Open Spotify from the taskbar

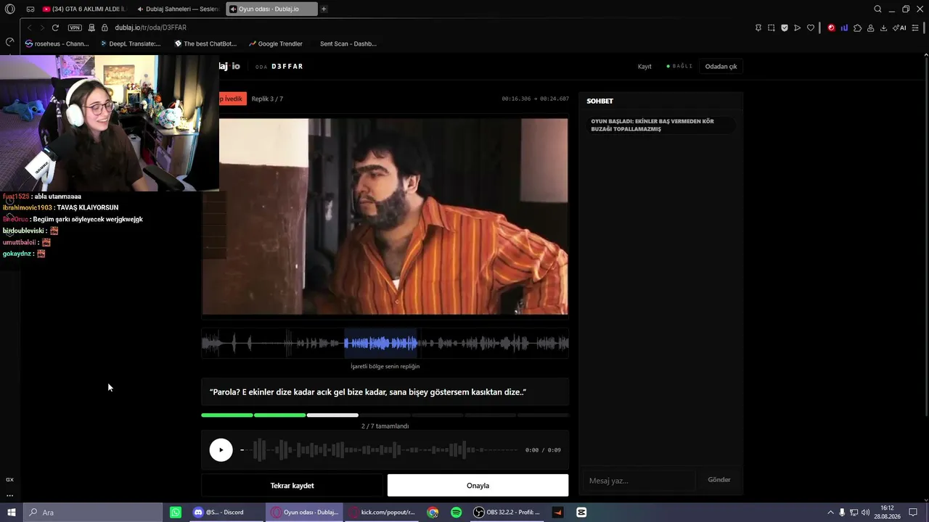pyautogui.click(x=456, y=513)
